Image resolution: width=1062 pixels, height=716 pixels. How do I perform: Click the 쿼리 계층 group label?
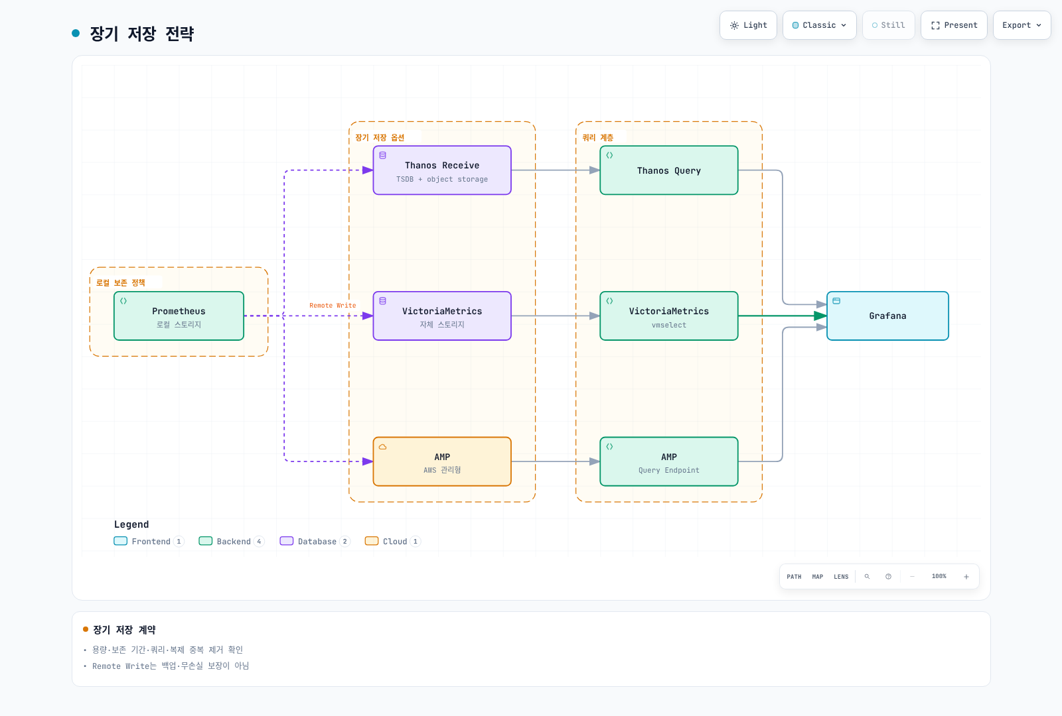598,138
